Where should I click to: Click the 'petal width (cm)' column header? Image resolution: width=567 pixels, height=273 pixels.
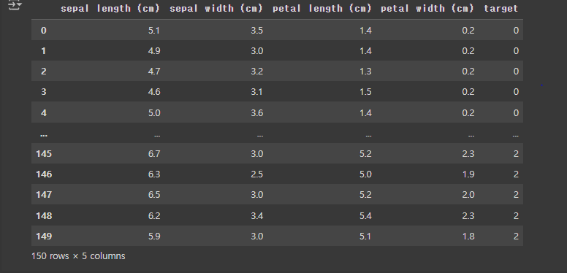427,9
